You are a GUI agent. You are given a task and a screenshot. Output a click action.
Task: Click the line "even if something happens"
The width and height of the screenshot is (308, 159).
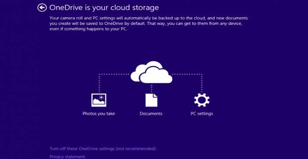[x=88, y=29]
